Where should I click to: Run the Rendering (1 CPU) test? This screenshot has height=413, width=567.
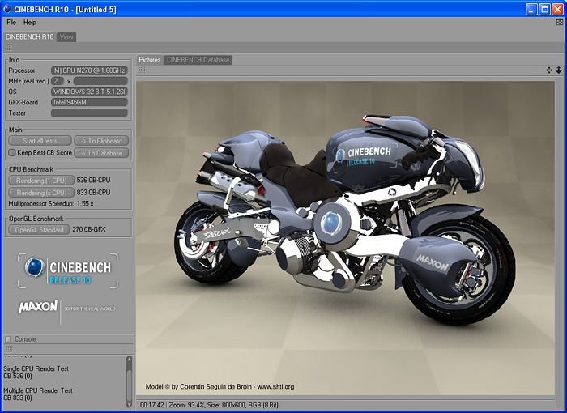(x=41, y=181)
